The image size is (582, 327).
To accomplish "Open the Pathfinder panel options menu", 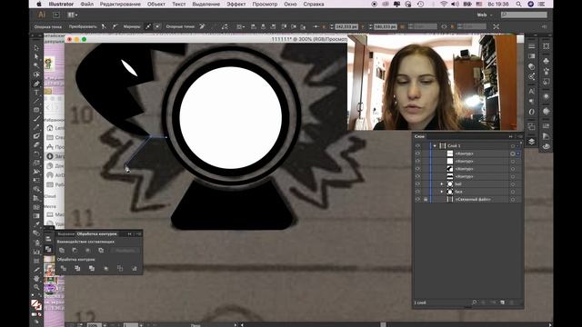I will coord(138,234).
